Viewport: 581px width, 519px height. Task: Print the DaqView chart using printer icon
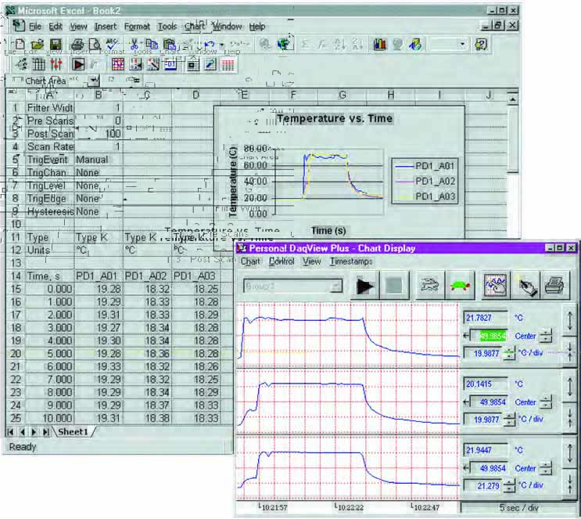pos(554,286)
